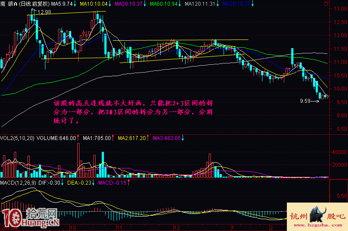This screenshot has height=231, width=348.
Task: Click the MACD:-0.15 value
Action: pyautogui.click(x=112, y=183)
